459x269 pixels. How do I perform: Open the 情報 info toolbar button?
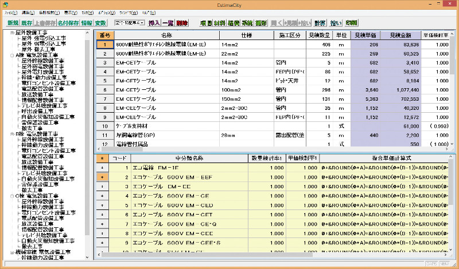pos(87,23)
